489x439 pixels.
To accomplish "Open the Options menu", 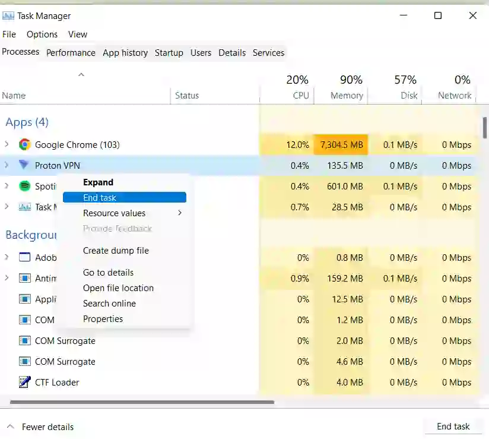I will tap(42, 34).
